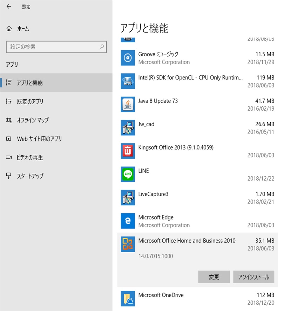Screen dimensions: 284x311
Task: Click the Kingsoft Office 2013 icon
Action: (128, 151)
